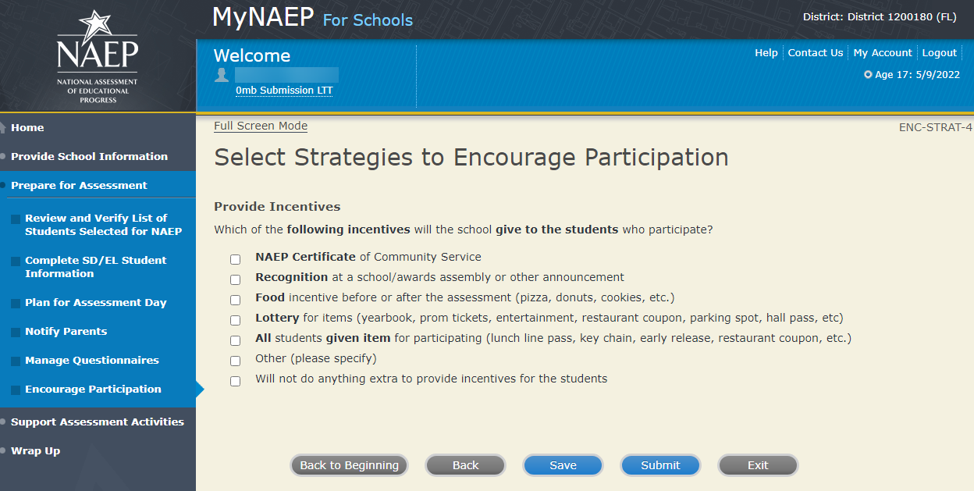Tick the Lottery for items checkbox
The width and height of the screenshot is (974, 491).
235,320
